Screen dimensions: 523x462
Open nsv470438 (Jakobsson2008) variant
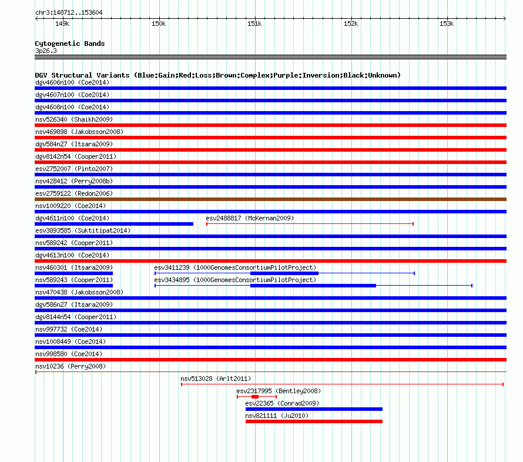[79, 292]
